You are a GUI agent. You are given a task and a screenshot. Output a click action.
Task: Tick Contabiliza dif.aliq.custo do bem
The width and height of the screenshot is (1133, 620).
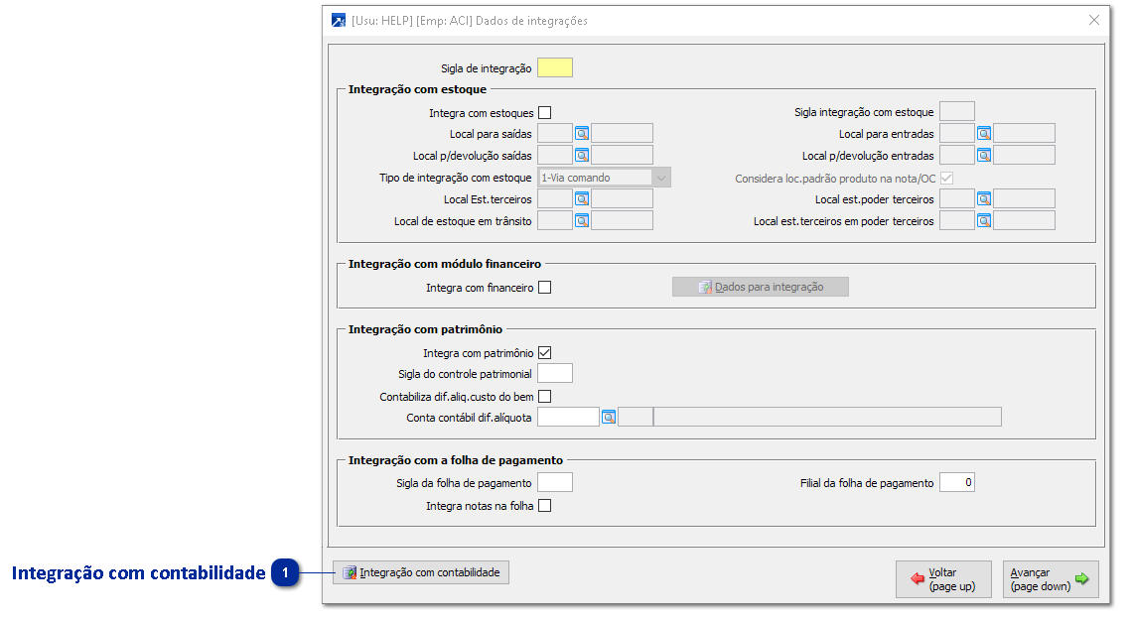545,396
